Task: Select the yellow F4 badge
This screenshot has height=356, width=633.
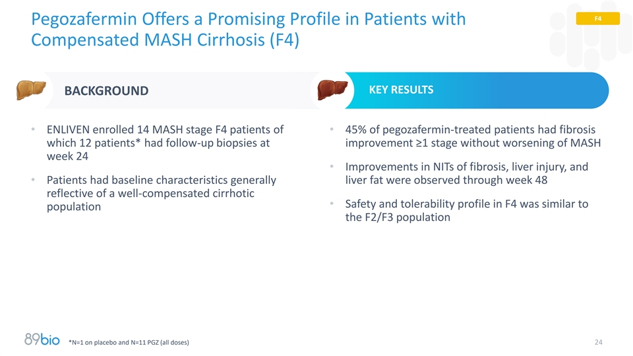Action: (597, 18)
